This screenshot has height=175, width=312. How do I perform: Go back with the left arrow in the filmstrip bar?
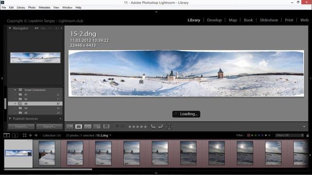(x=30, y=135)
